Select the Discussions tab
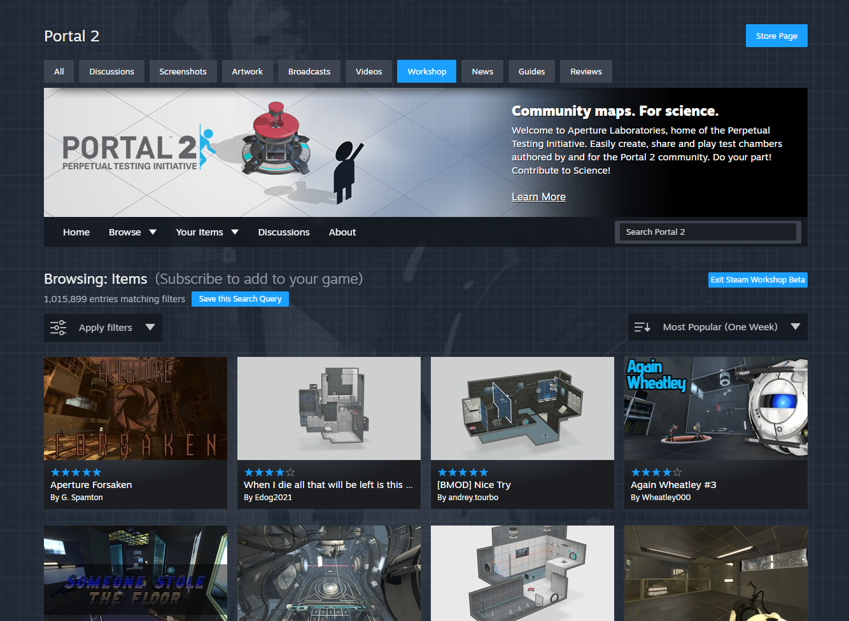The width and height of the screenshot is (849, 621). pyautogui.click(x=111, y=71)
